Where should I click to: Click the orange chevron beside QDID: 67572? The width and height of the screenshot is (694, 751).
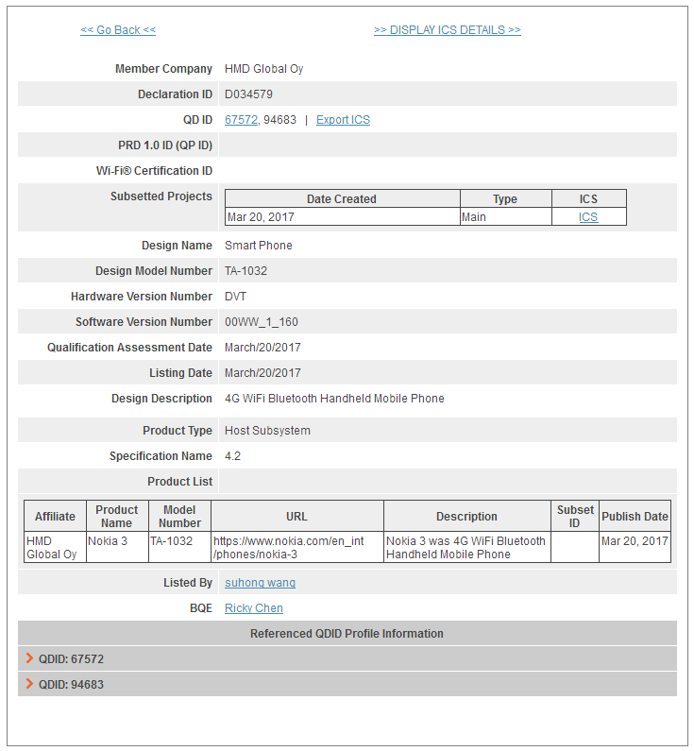point(29,658)
